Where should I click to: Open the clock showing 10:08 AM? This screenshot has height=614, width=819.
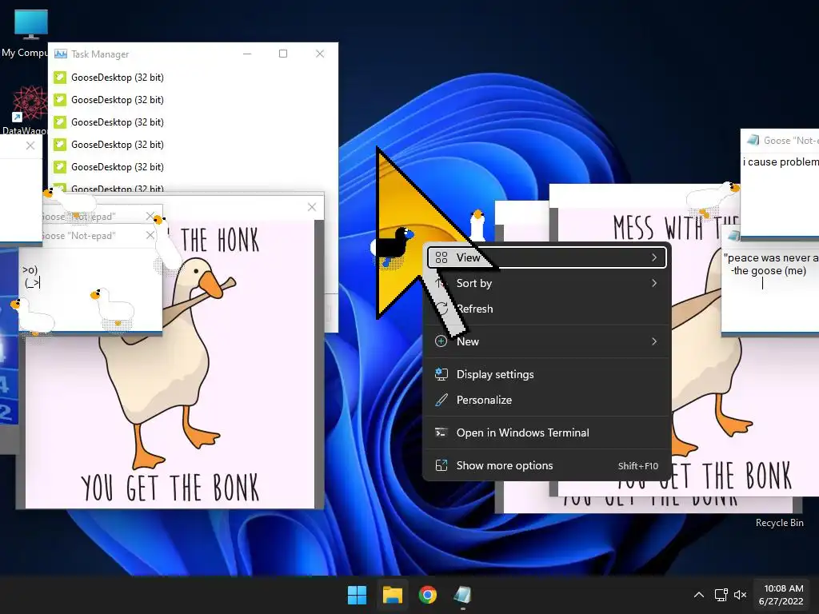click(781, 595)
